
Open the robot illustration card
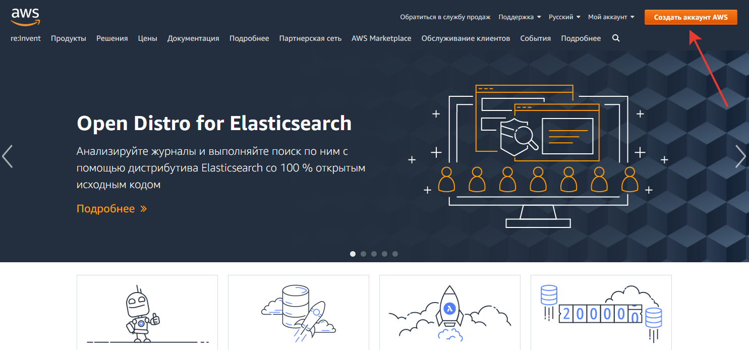(147, 312)
